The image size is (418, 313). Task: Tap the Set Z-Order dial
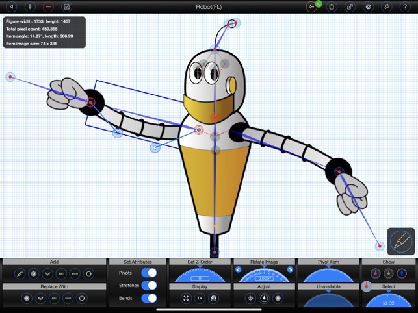coord(200,276)
